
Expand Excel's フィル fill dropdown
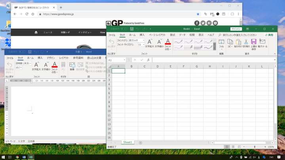pos(221,49)
